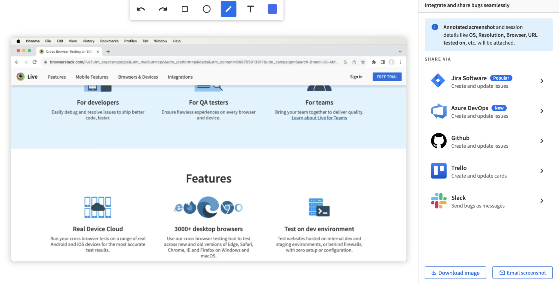559x284 pixels.
Task: Bookmark the page with the star icon
Action: (x=363, y=62)
